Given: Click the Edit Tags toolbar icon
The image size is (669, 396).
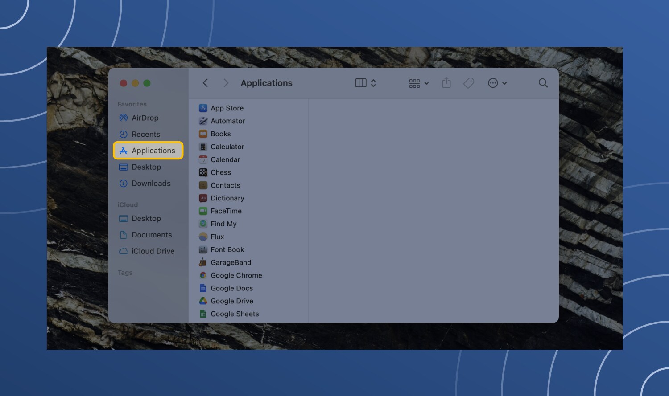Looking at the screenshot, I should point(469,83).
